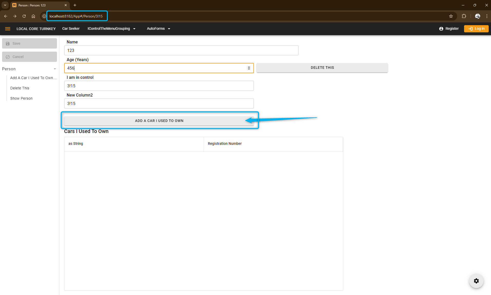Increment the Age (Years) stepper

coord(249,67)
